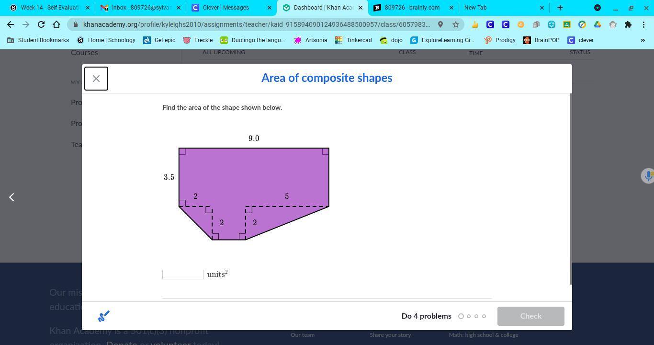Click the dialog's vertical scrollbar
This screenshot has width=654, height=345.
pyautogui.click(x=571, y=189)
